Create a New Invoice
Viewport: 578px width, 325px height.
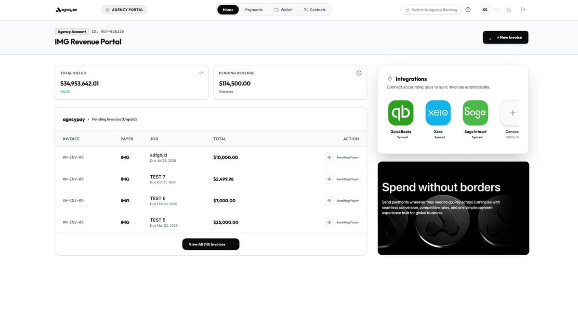tap(505, 37)
